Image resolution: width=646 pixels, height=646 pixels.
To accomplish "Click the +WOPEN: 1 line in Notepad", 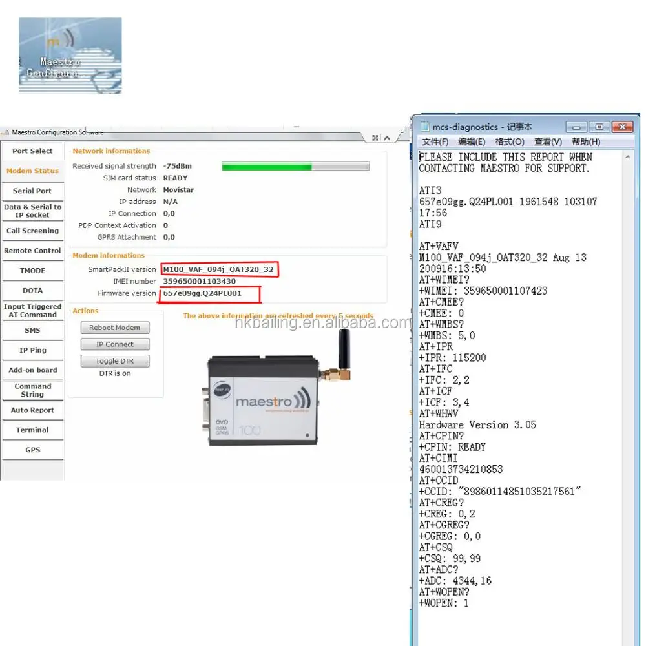I will tap(444, 603).
